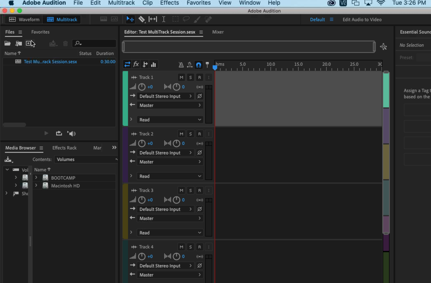Arm Track 3 for recording
The height and width of the screenshot is (283, 431).
click(199, 190)
